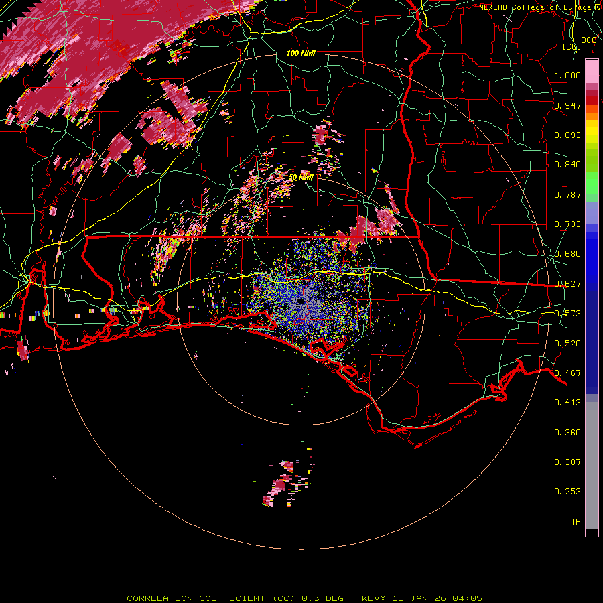Click the 0.787 legend value
Image resolution: width=603 pixels, height=603 pixels.
(x=567, y=194)
